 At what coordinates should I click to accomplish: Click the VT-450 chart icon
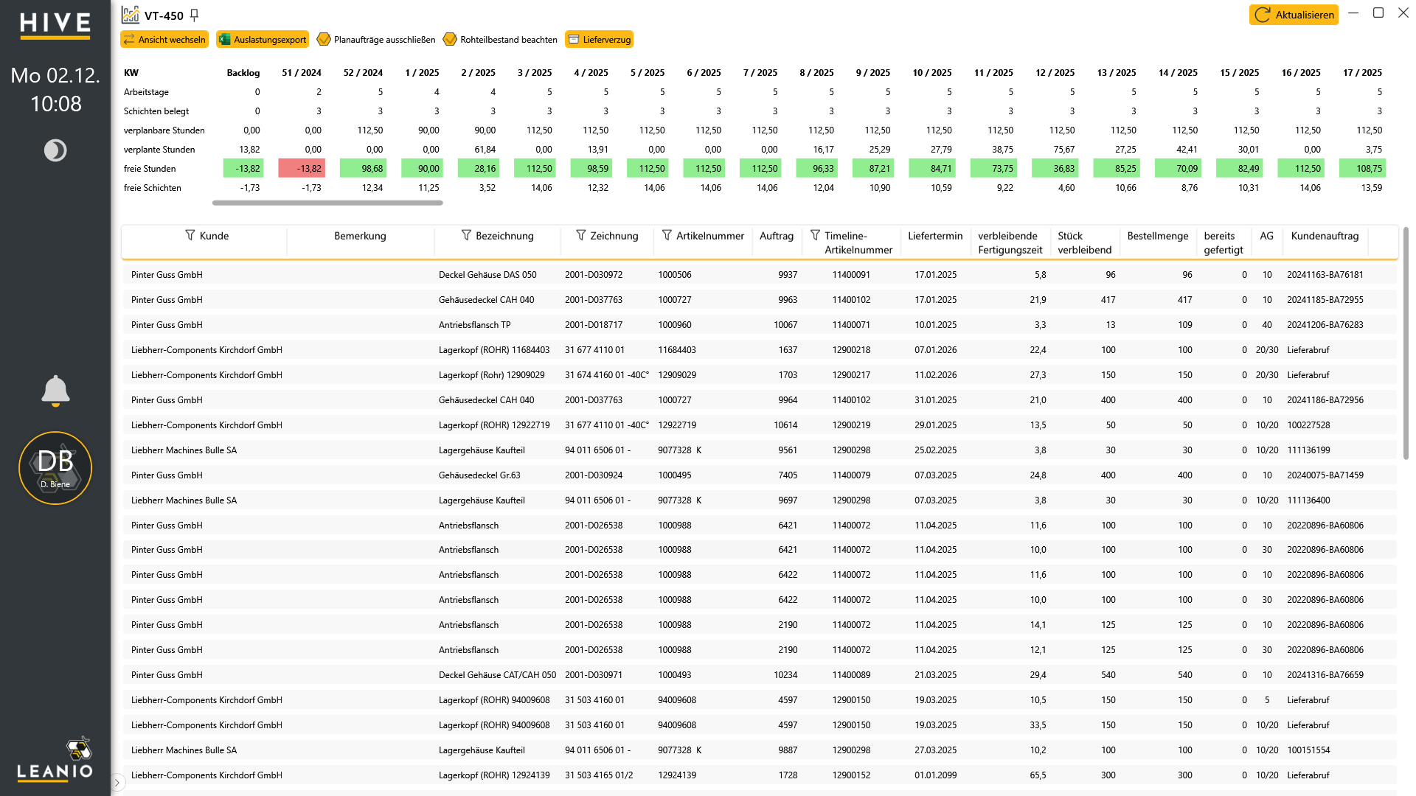coord(131,15)
